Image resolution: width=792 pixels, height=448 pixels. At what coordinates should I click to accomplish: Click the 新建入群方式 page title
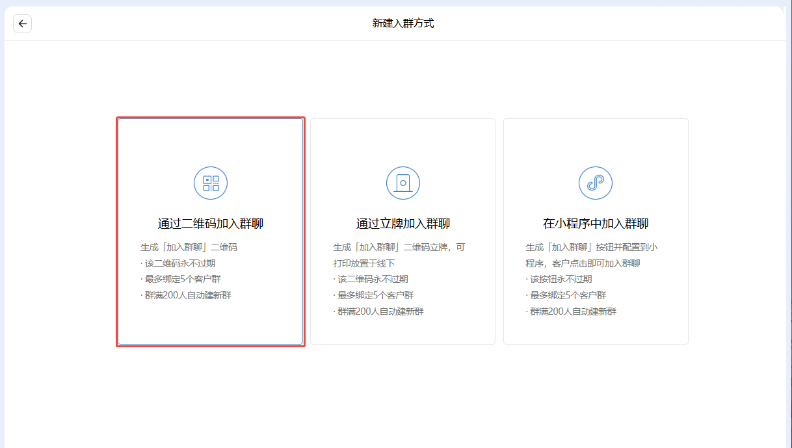click(403, 23)
